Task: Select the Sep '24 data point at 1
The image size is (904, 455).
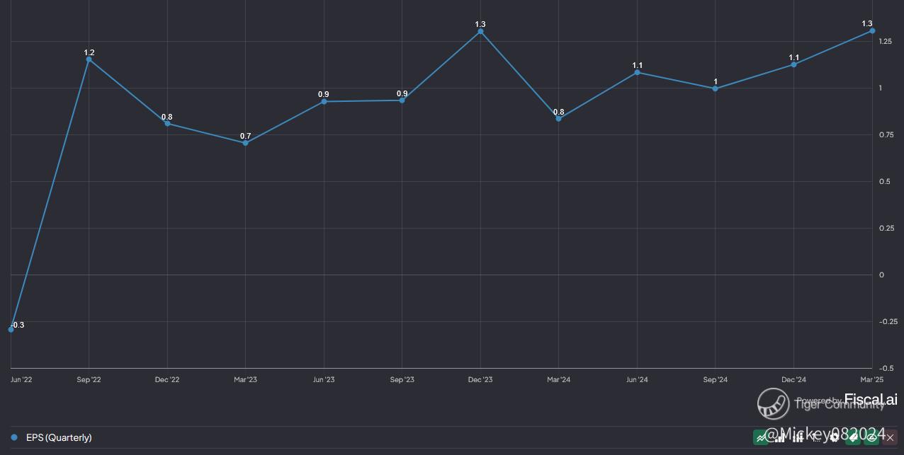Action: tap(715, 88)
